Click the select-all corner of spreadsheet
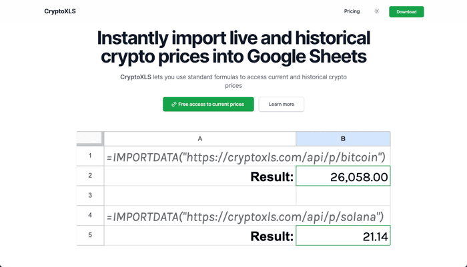The width and height of the screenshot is (467, 267). (90, 138)
